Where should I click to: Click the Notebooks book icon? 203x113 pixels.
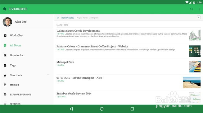tap(5, 55)
